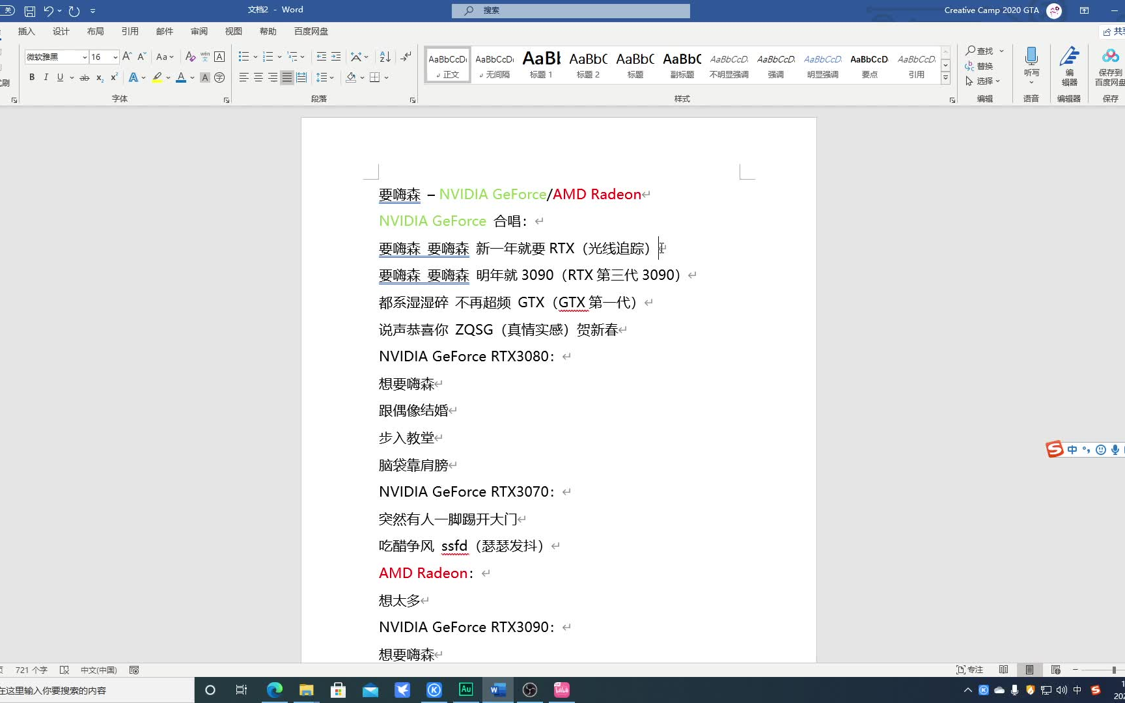Apply distributed alignment
This screenshot has width=1125, height=703.
point(301,77)
